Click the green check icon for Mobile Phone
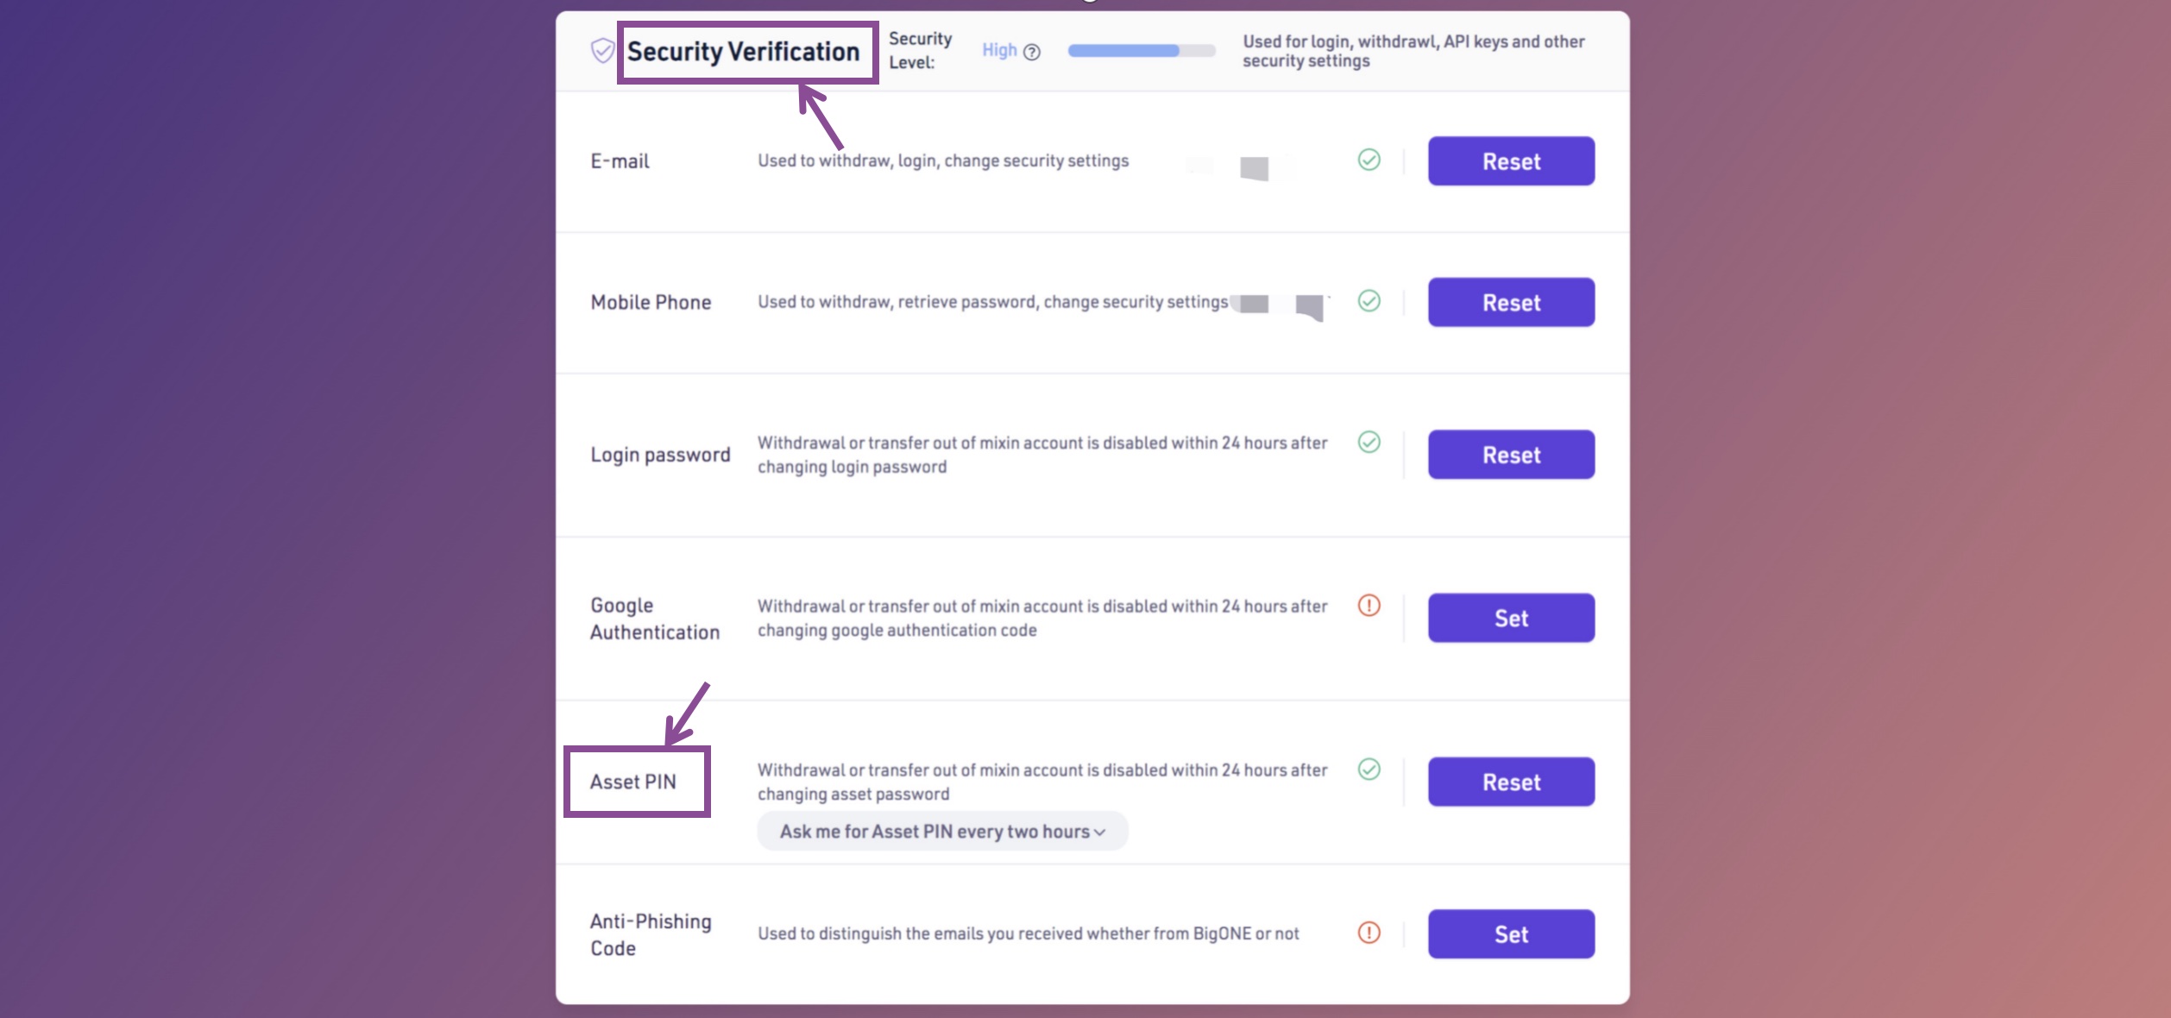This screenshot has width=2171, height=1018. (x=1369, y=301)
